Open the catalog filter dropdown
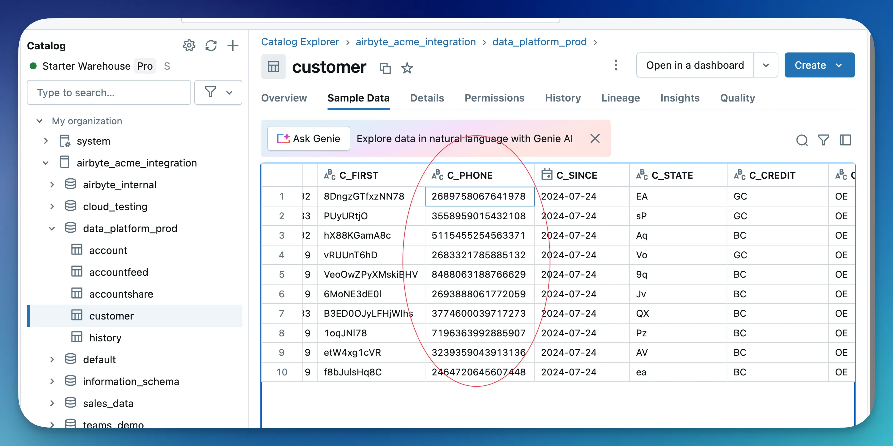This screenshot has width=893, height=446. 218,92
